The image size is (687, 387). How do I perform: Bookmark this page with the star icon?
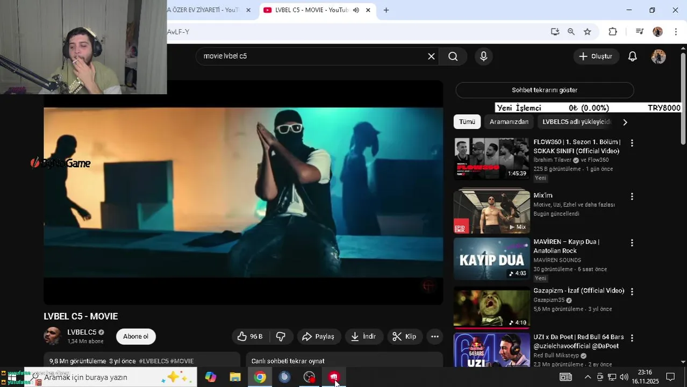click(x=588, y=32)
